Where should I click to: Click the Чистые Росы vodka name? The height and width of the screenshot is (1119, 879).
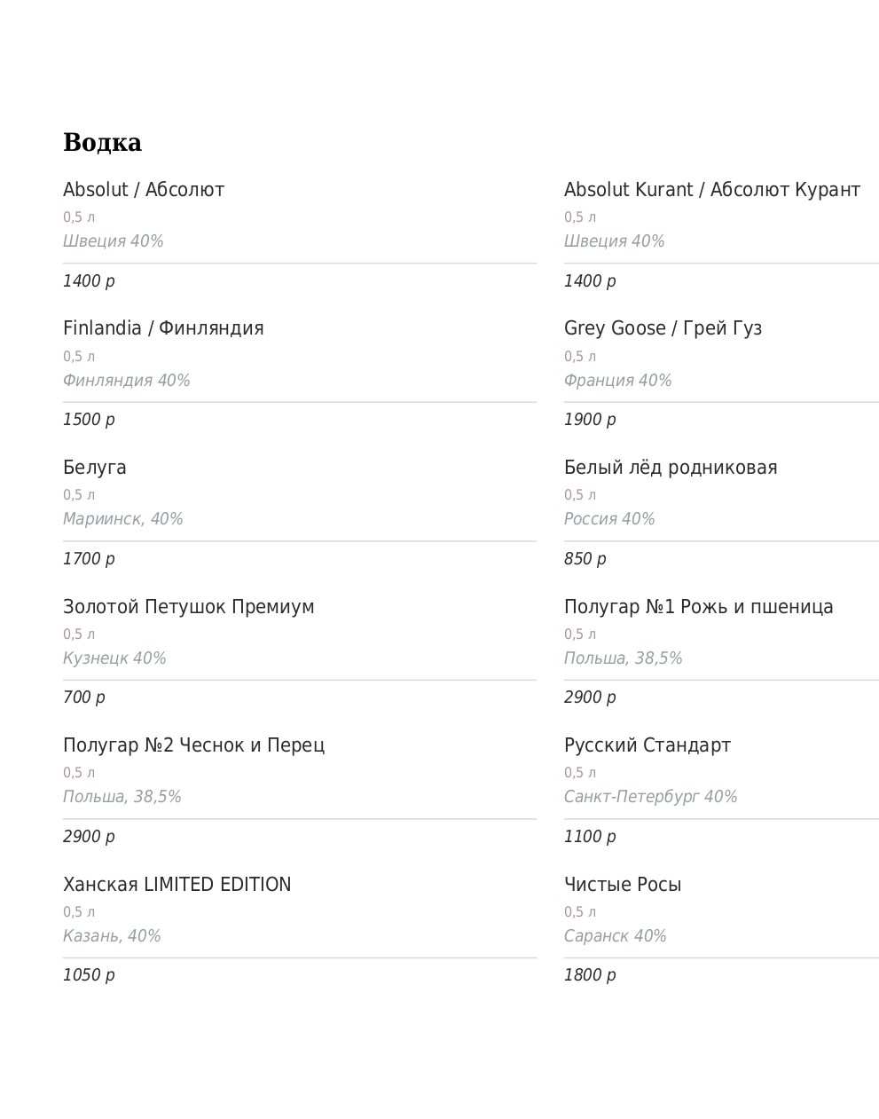[x=622, y=885]
